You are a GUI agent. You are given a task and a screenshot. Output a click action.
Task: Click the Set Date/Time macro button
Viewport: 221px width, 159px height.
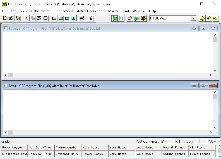(x=41, y=148)
